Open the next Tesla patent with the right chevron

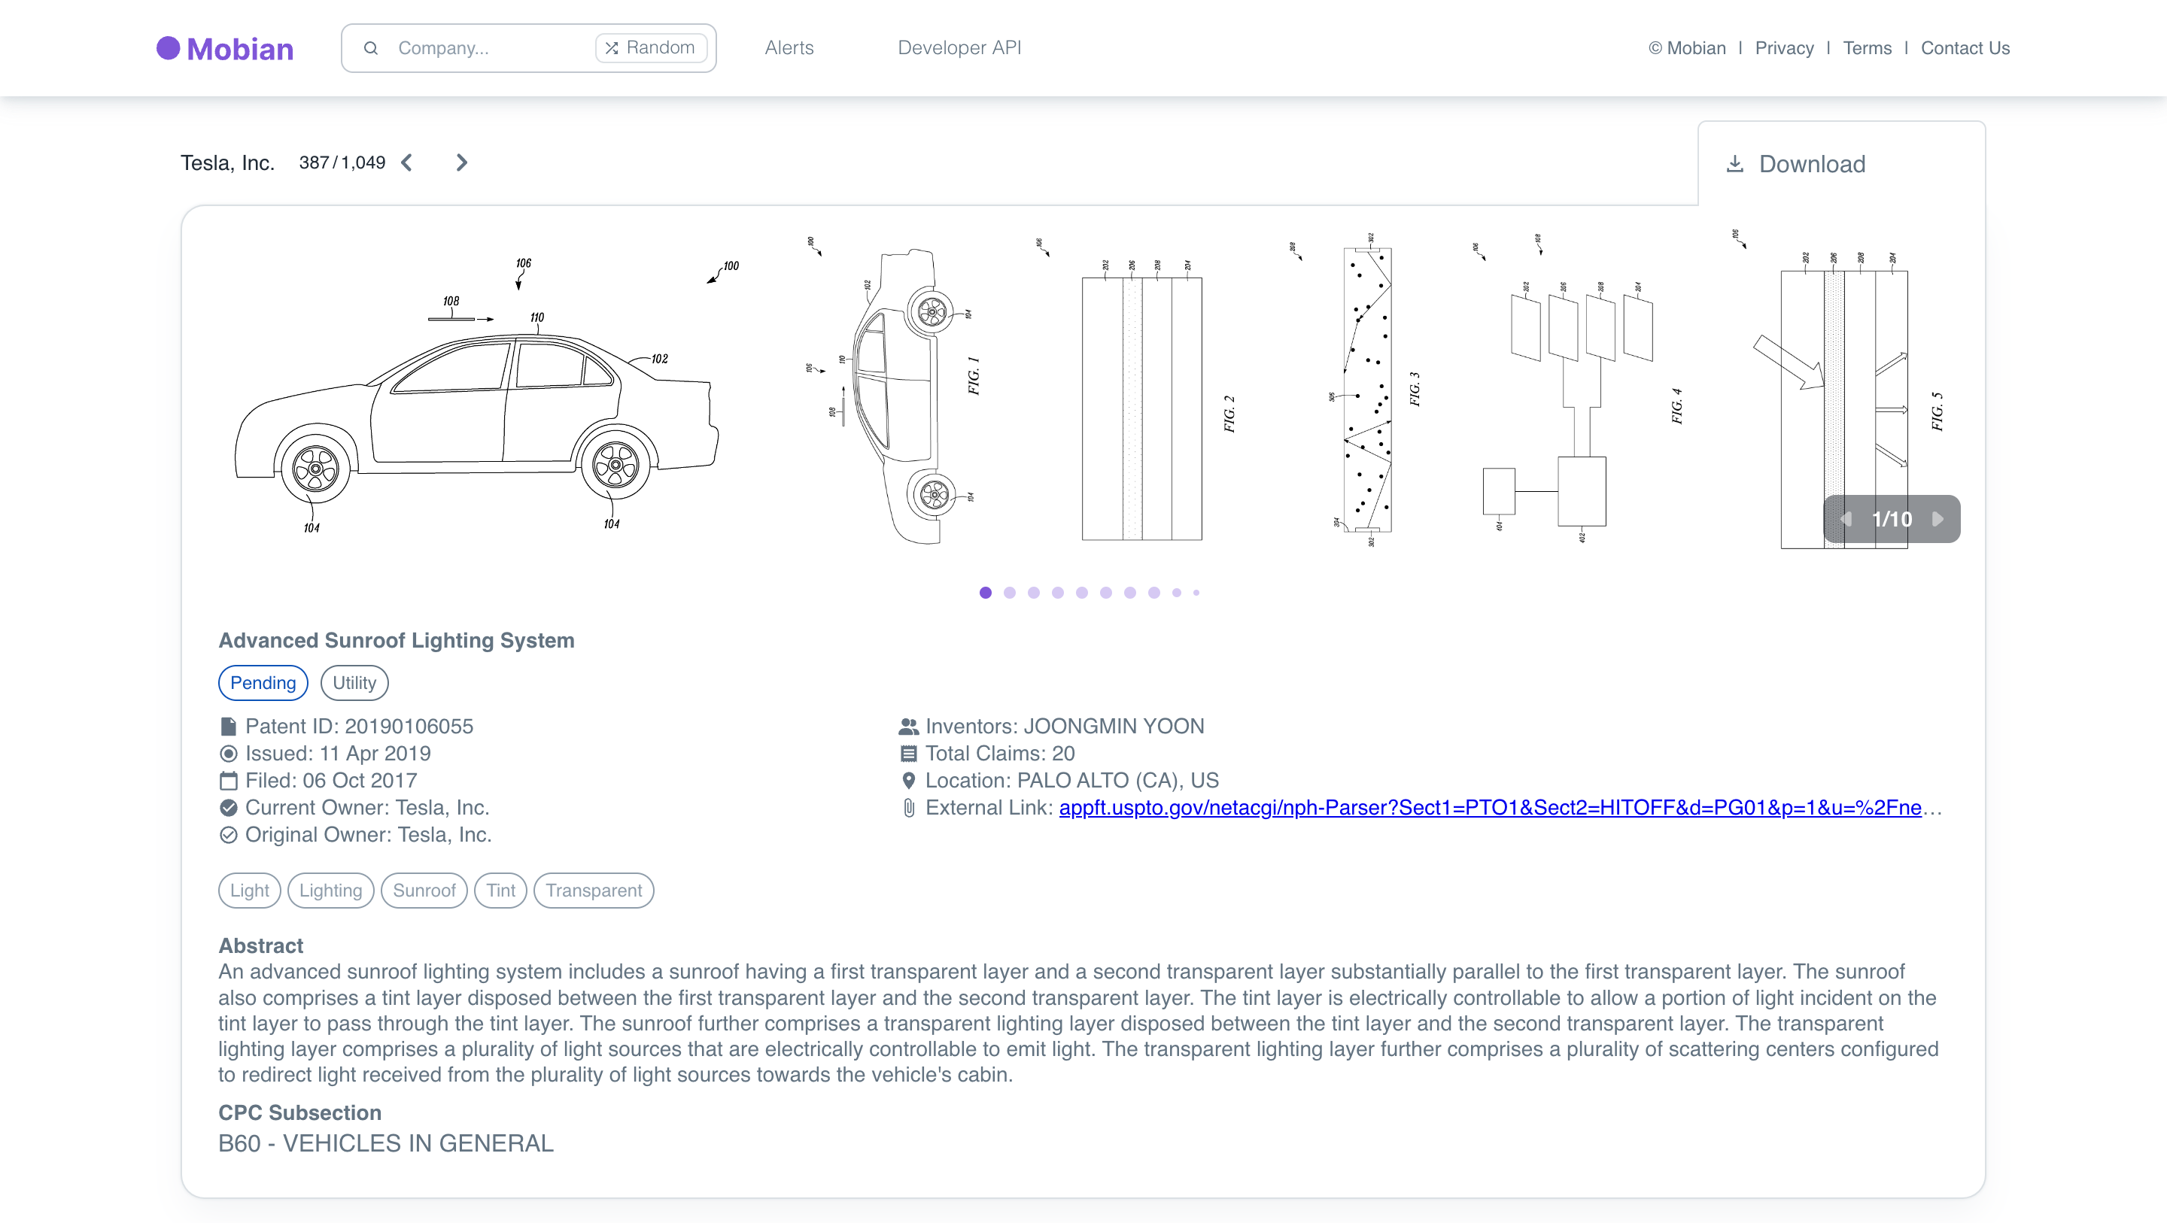tap(461, 162)
